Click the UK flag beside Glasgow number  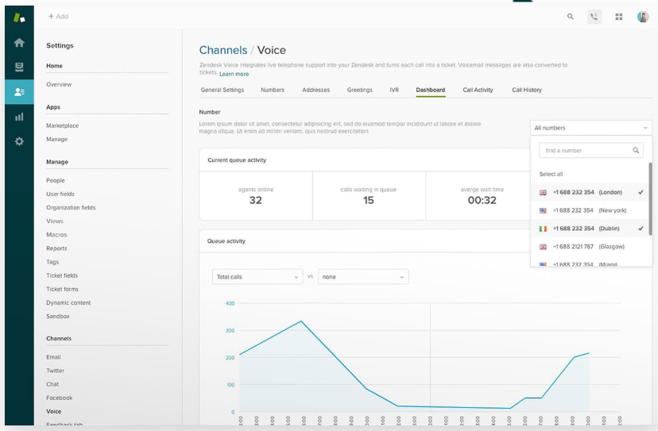coord(543,247)
